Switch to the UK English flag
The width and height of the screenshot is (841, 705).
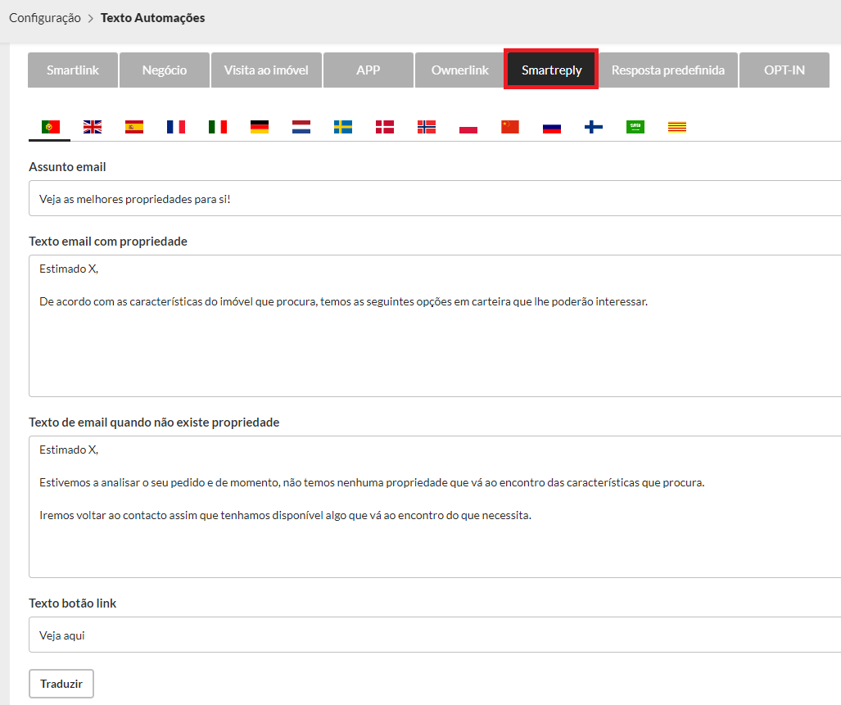point(93,127)
